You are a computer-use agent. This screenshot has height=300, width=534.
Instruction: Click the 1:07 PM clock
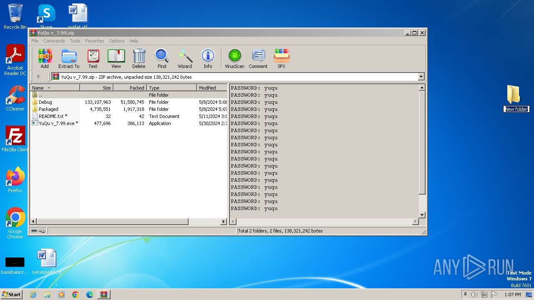(x=513, y=295)
